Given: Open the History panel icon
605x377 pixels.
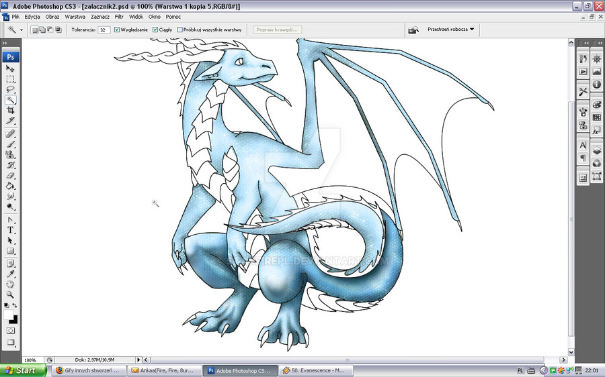Looking at the screenshot, I should click(x=583, y=58).
